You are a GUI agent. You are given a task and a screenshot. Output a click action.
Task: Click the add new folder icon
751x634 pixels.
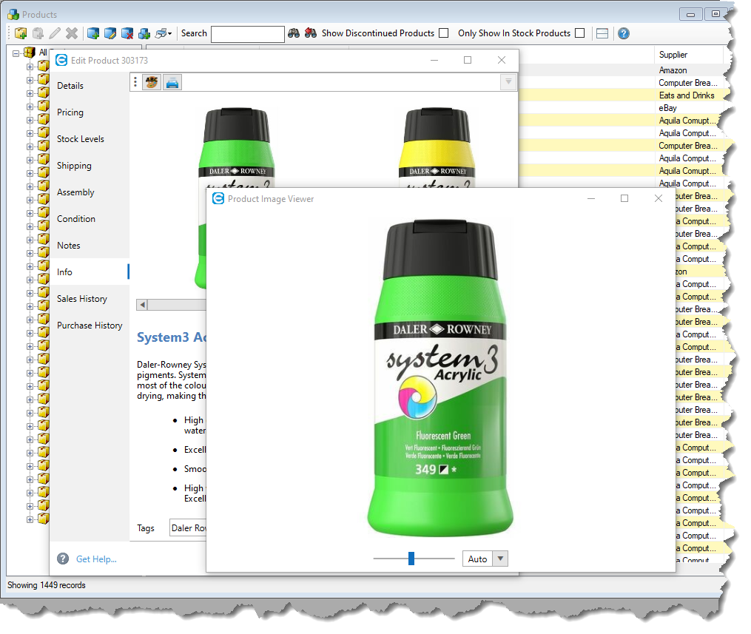(x=21, y=33)
